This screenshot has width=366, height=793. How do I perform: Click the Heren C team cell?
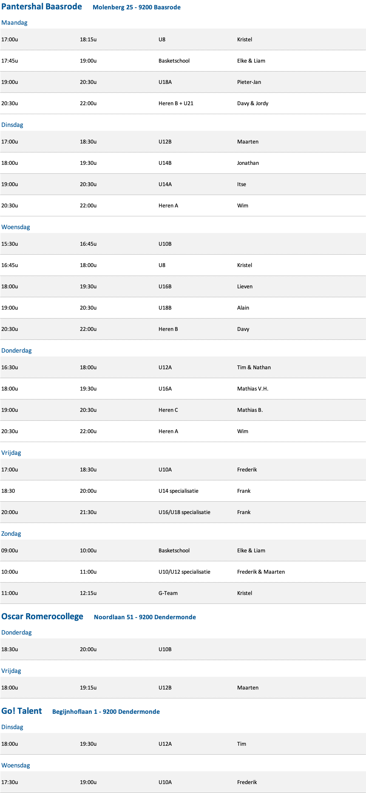click(168, 410)
